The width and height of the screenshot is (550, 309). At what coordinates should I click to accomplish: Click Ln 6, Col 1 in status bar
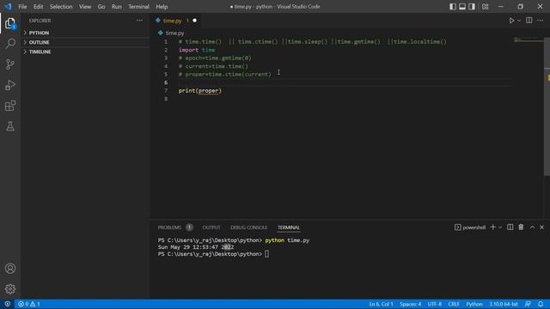381,304
